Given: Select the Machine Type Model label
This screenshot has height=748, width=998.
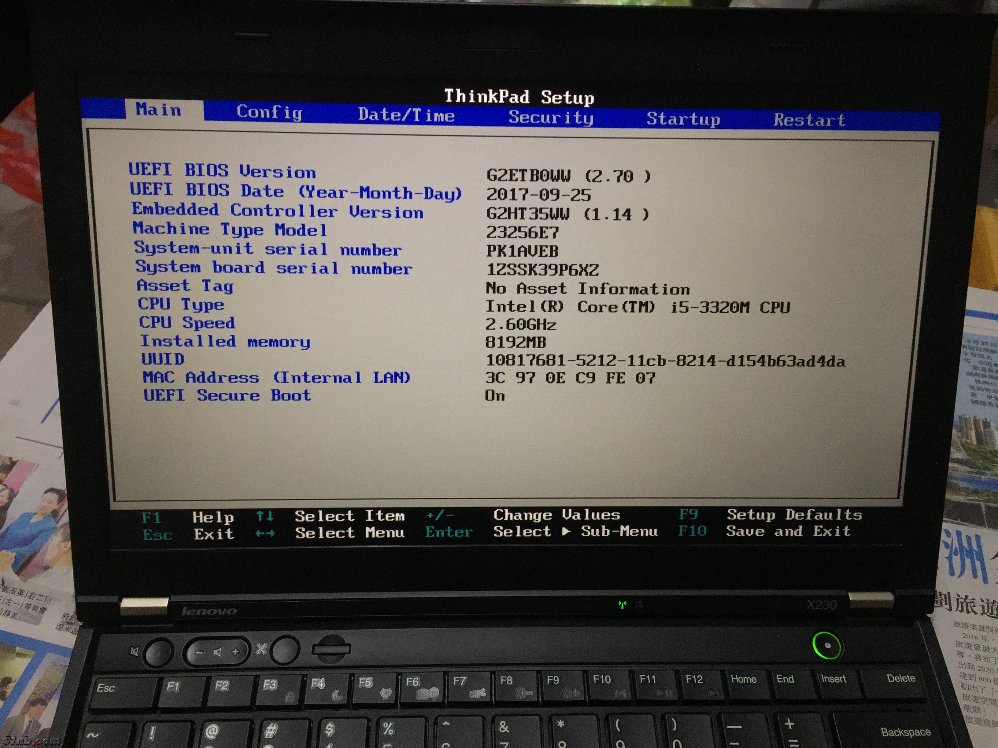Looking at the screenshot, I should click(230, 229).
